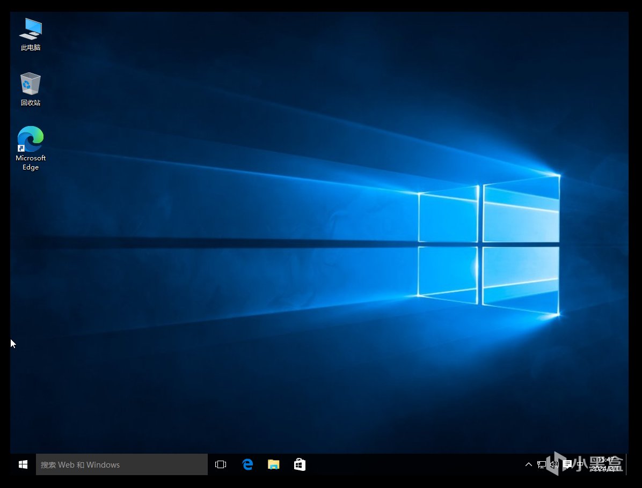This screenshot has height=488, width=642.
Task: Open File Explorer from the taskbar
Action: tap(274, 464)
